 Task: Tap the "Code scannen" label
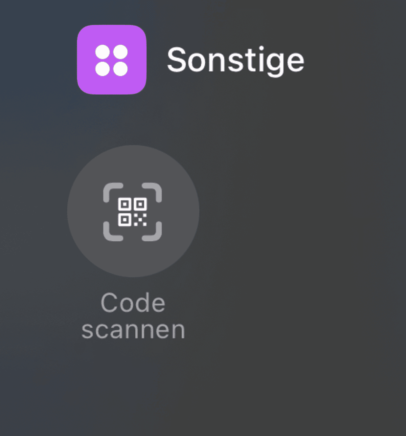click(133, 316)
